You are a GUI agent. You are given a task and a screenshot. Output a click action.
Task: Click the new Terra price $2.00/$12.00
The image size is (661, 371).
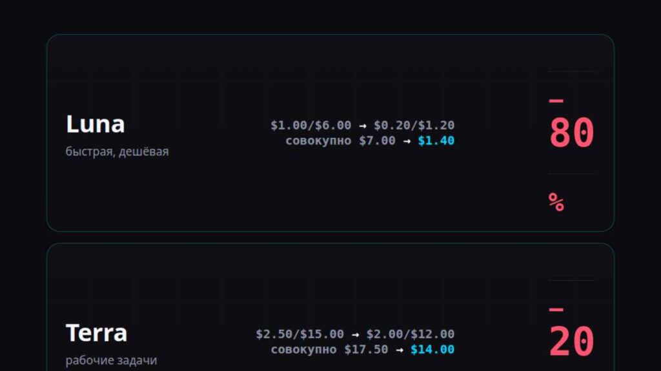410,334
